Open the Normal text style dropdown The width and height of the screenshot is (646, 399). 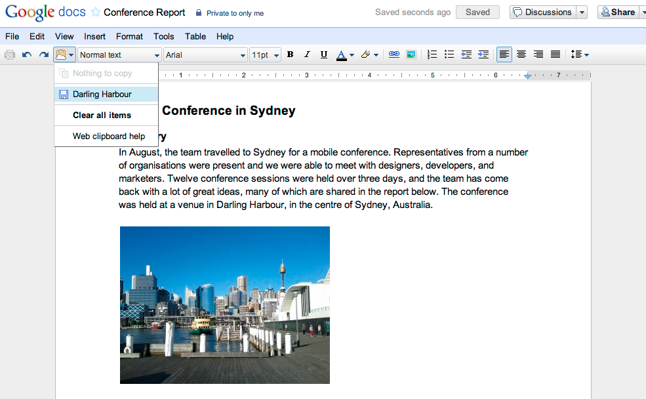pyautogui.click(x=119, y=55)
